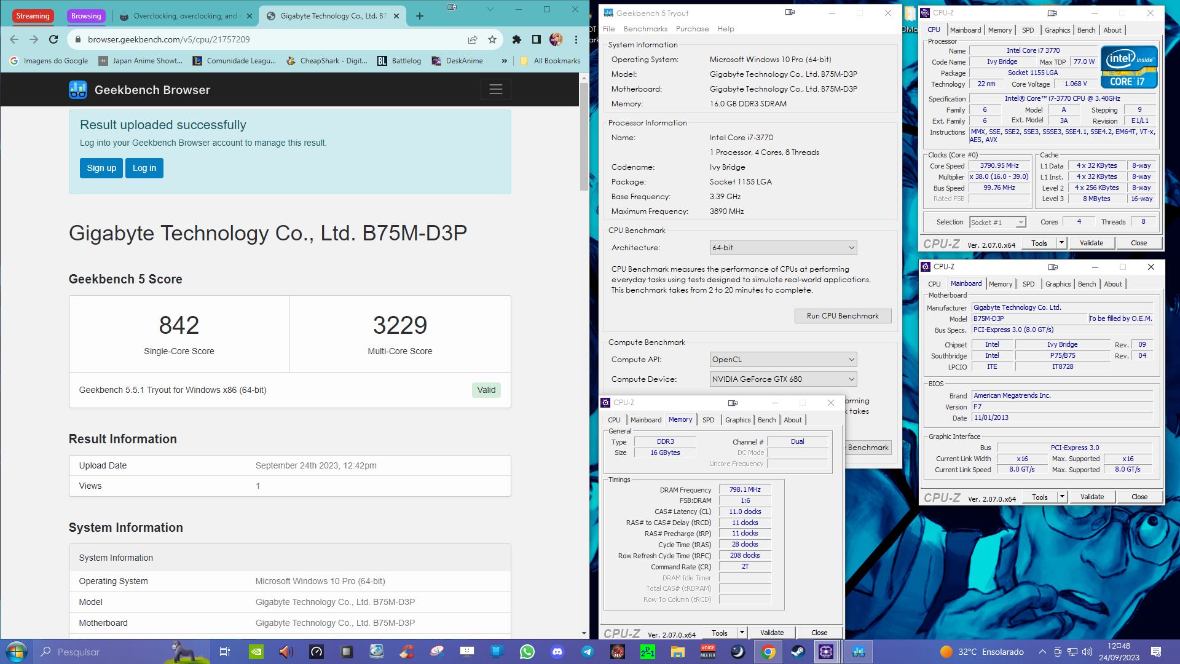
Task: Open Chrome side panel icon
Action: (x=537, y=39)
